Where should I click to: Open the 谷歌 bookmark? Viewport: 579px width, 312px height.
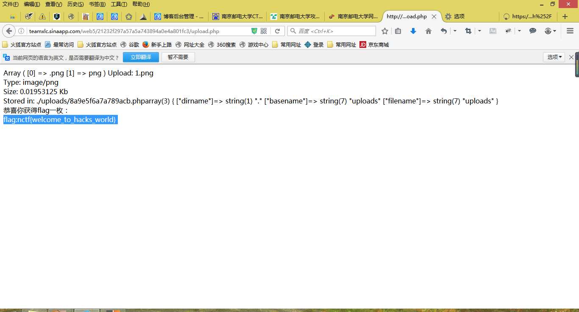tap(130, 45)
